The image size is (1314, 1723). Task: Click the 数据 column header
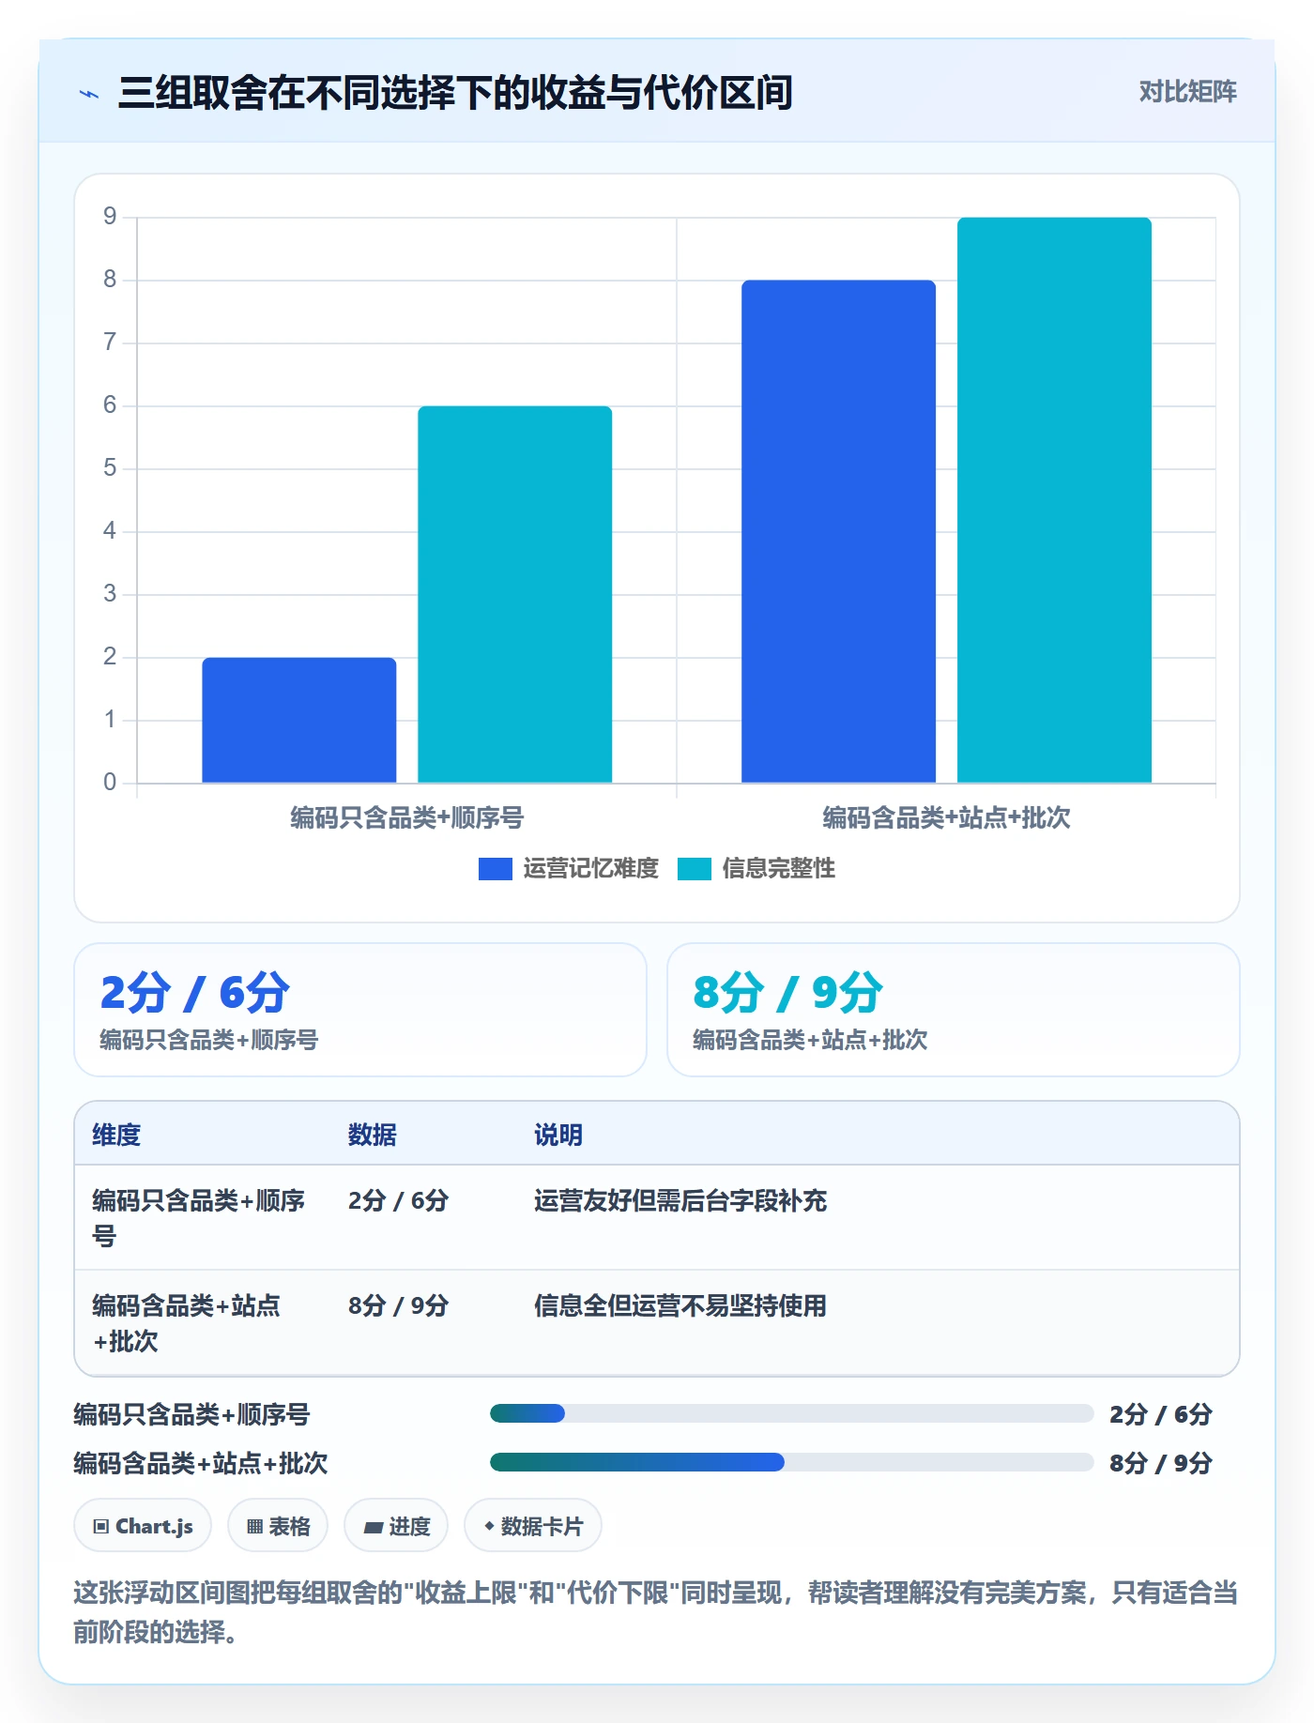click(x=373, y=1135)
